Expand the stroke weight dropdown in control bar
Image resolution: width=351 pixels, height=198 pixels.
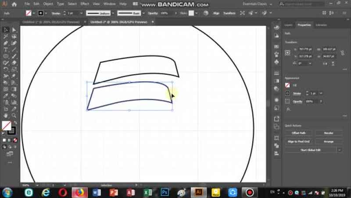81,13
